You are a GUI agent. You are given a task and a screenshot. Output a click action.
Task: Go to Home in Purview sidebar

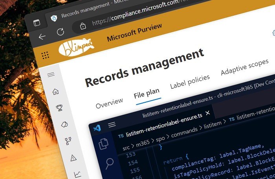point(56,92)
